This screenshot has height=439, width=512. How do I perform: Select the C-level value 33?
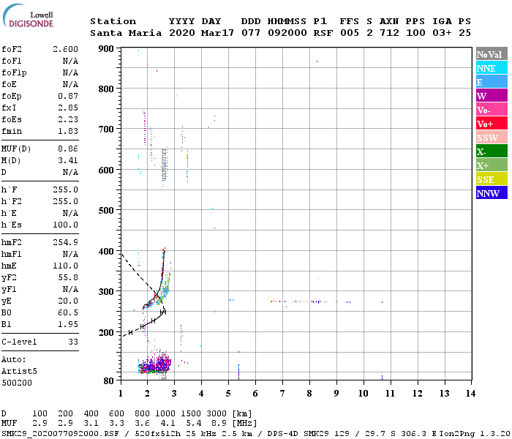point(73,342)
